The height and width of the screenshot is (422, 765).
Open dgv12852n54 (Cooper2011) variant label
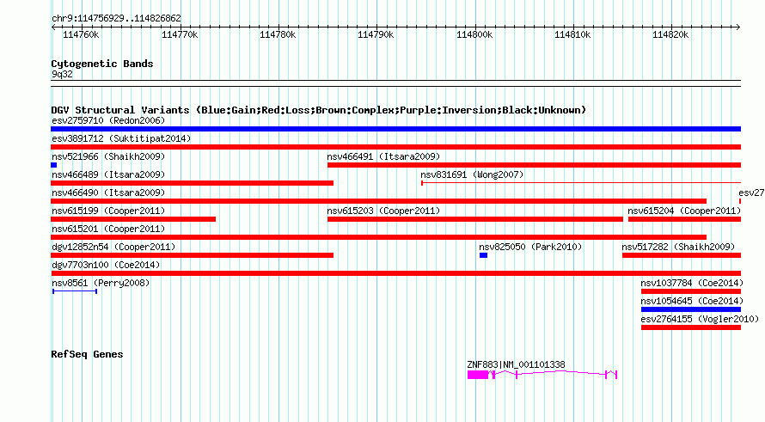pos(113,247)
